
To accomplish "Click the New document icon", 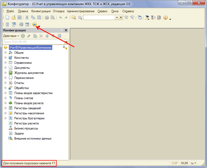I will pyautogui.click(x=7, y=18).
